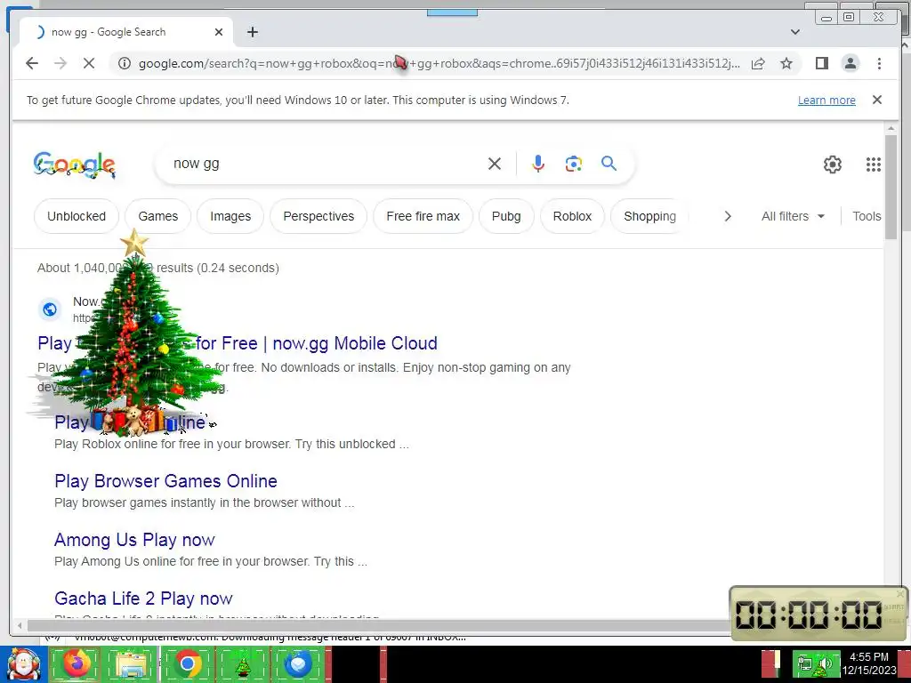Search by image with Google Lens

pyautogui.click(x=574, y=164)
